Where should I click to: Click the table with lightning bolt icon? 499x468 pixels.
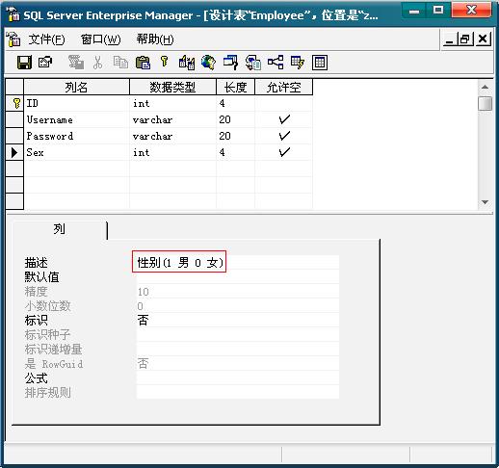[298, 63]
